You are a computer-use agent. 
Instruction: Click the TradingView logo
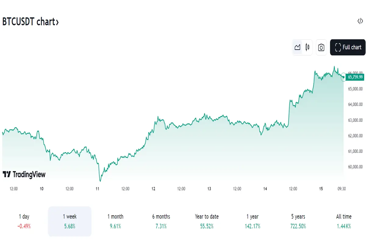click(x=24, y=174)
